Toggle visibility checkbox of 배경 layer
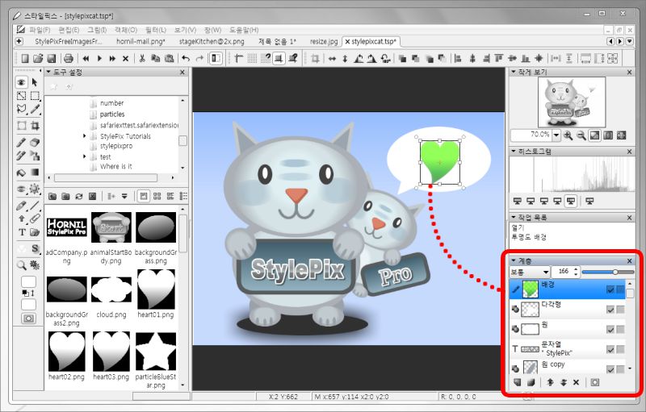This screenshot has width=646, height=412. tap(610, 290)
